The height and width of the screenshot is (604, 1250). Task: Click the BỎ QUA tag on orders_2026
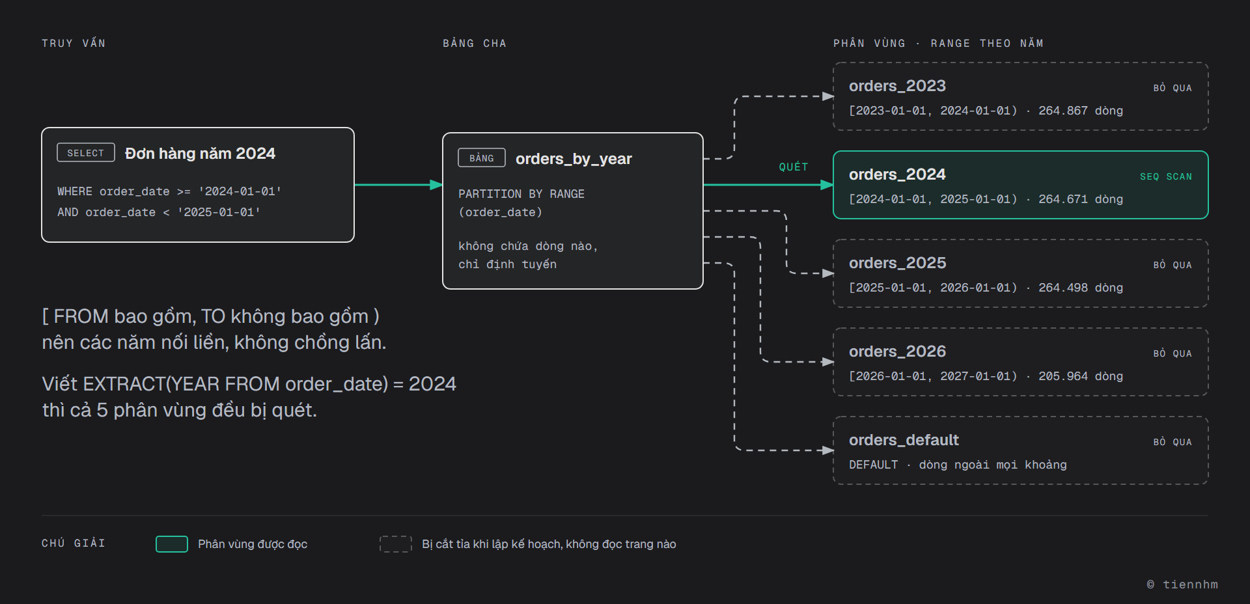pos(1173,353)
